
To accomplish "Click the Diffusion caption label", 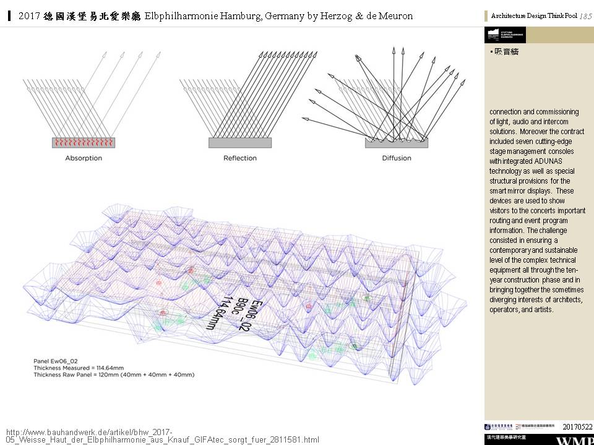I will point(396,158).
